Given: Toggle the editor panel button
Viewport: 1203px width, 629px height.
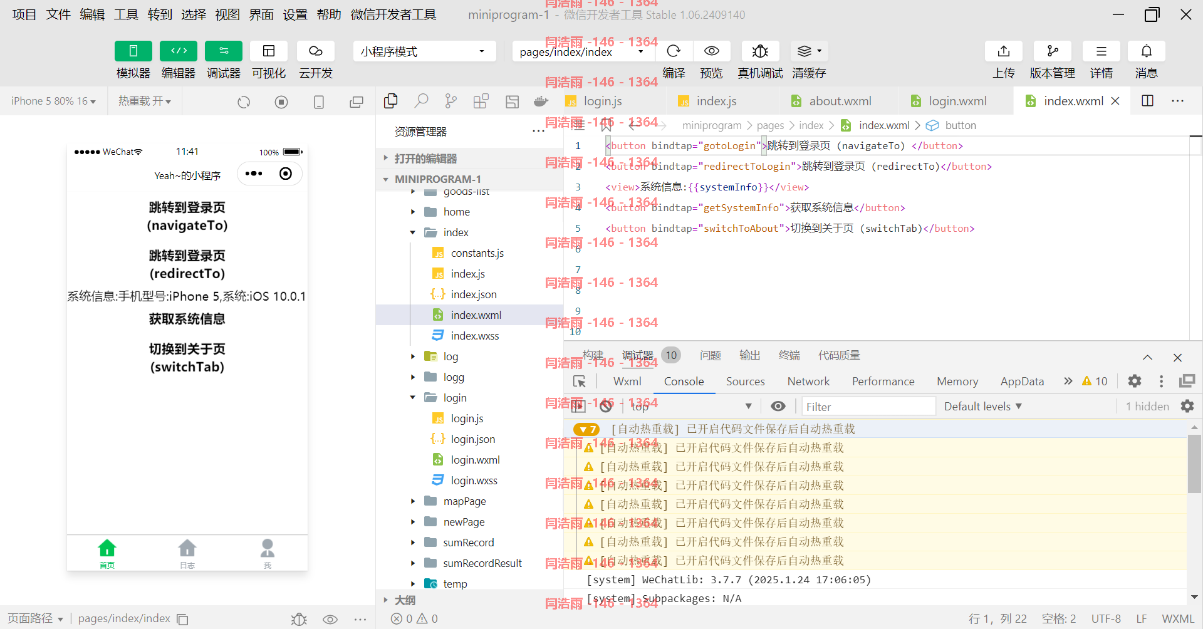Looking at the screenshot, I should pyautogui.click(x=178, y=51).
